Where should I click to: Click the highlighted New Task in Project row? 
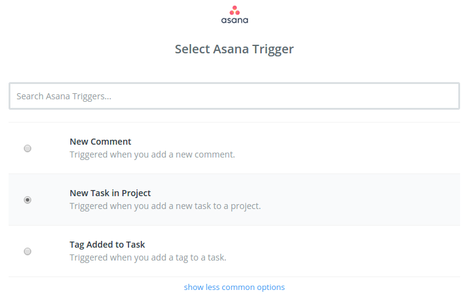[x=234, y=200]
